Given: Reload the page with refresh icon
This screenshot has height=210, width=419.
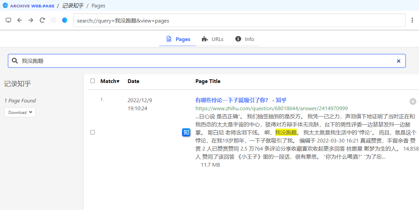Looking at the screenshot, I should click(x=42, y=20).
